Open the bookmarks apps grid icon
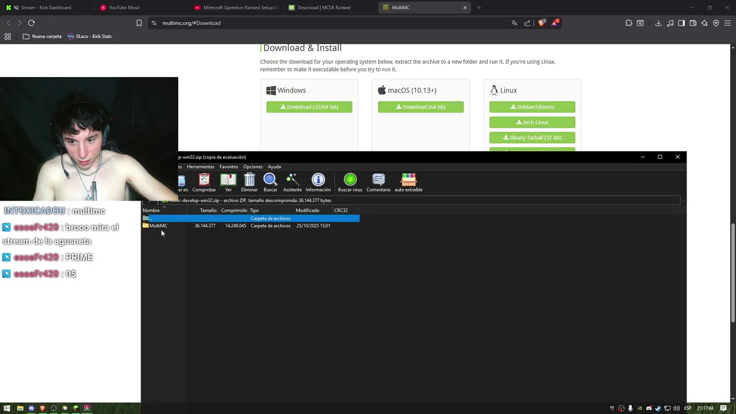Viewport: 736px width, 414px height. (x=7, y=36)
